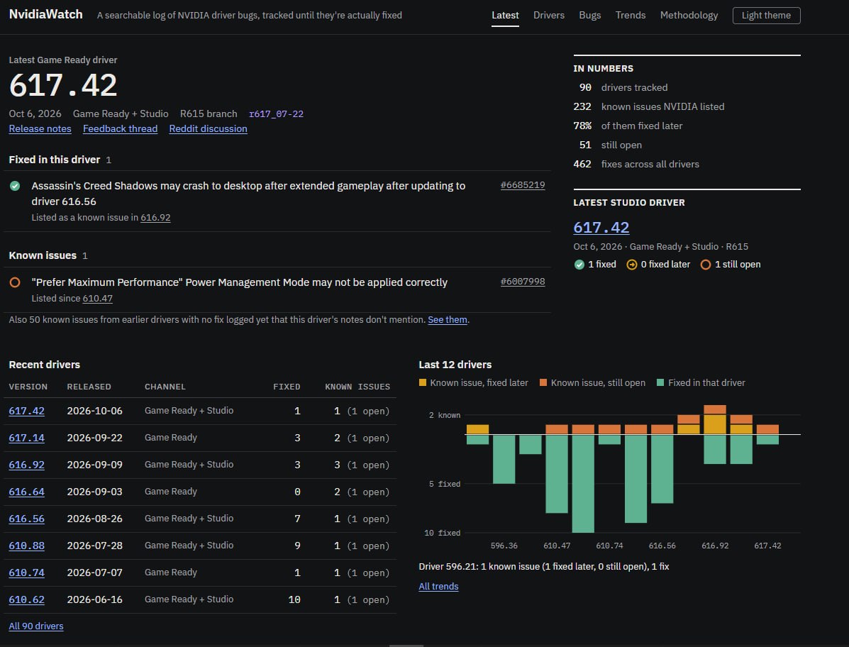Open the Trends nav tab
Image resolution: width=849 pixels, height=647 pixels.
(631, 15)
